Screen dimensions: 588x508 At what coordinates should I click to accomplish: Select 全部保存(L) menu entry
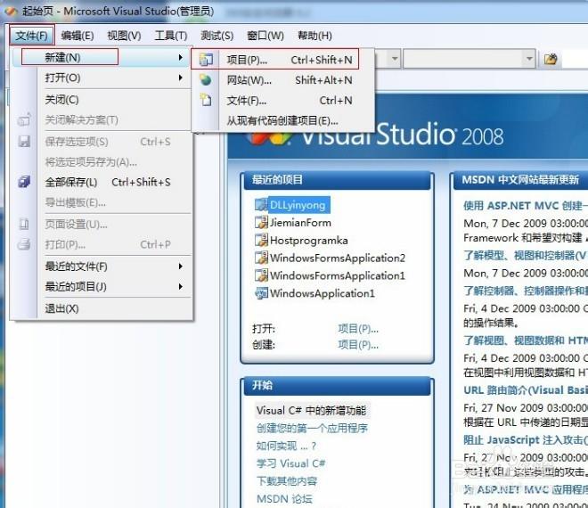pyautogui.click(x=100, y=182)
